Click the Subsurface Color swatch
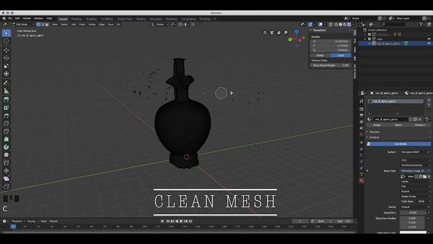 413,232
